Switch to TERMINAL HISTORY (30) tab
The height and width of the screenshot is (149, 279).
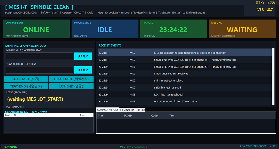[x=132, y=110]
